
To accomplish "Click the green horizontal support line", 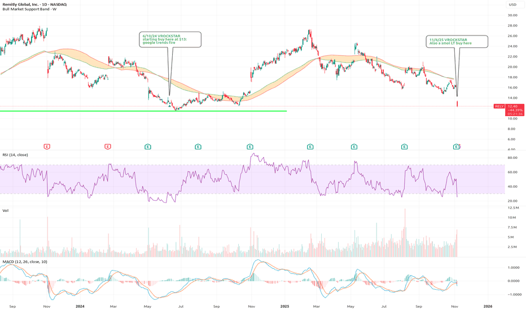I will pos(141,111).
